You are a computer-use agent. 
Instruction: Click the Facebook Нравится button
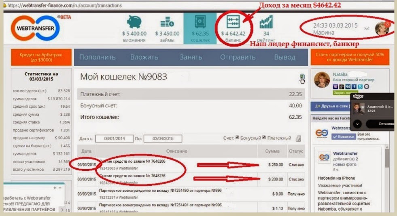(344, 137)
